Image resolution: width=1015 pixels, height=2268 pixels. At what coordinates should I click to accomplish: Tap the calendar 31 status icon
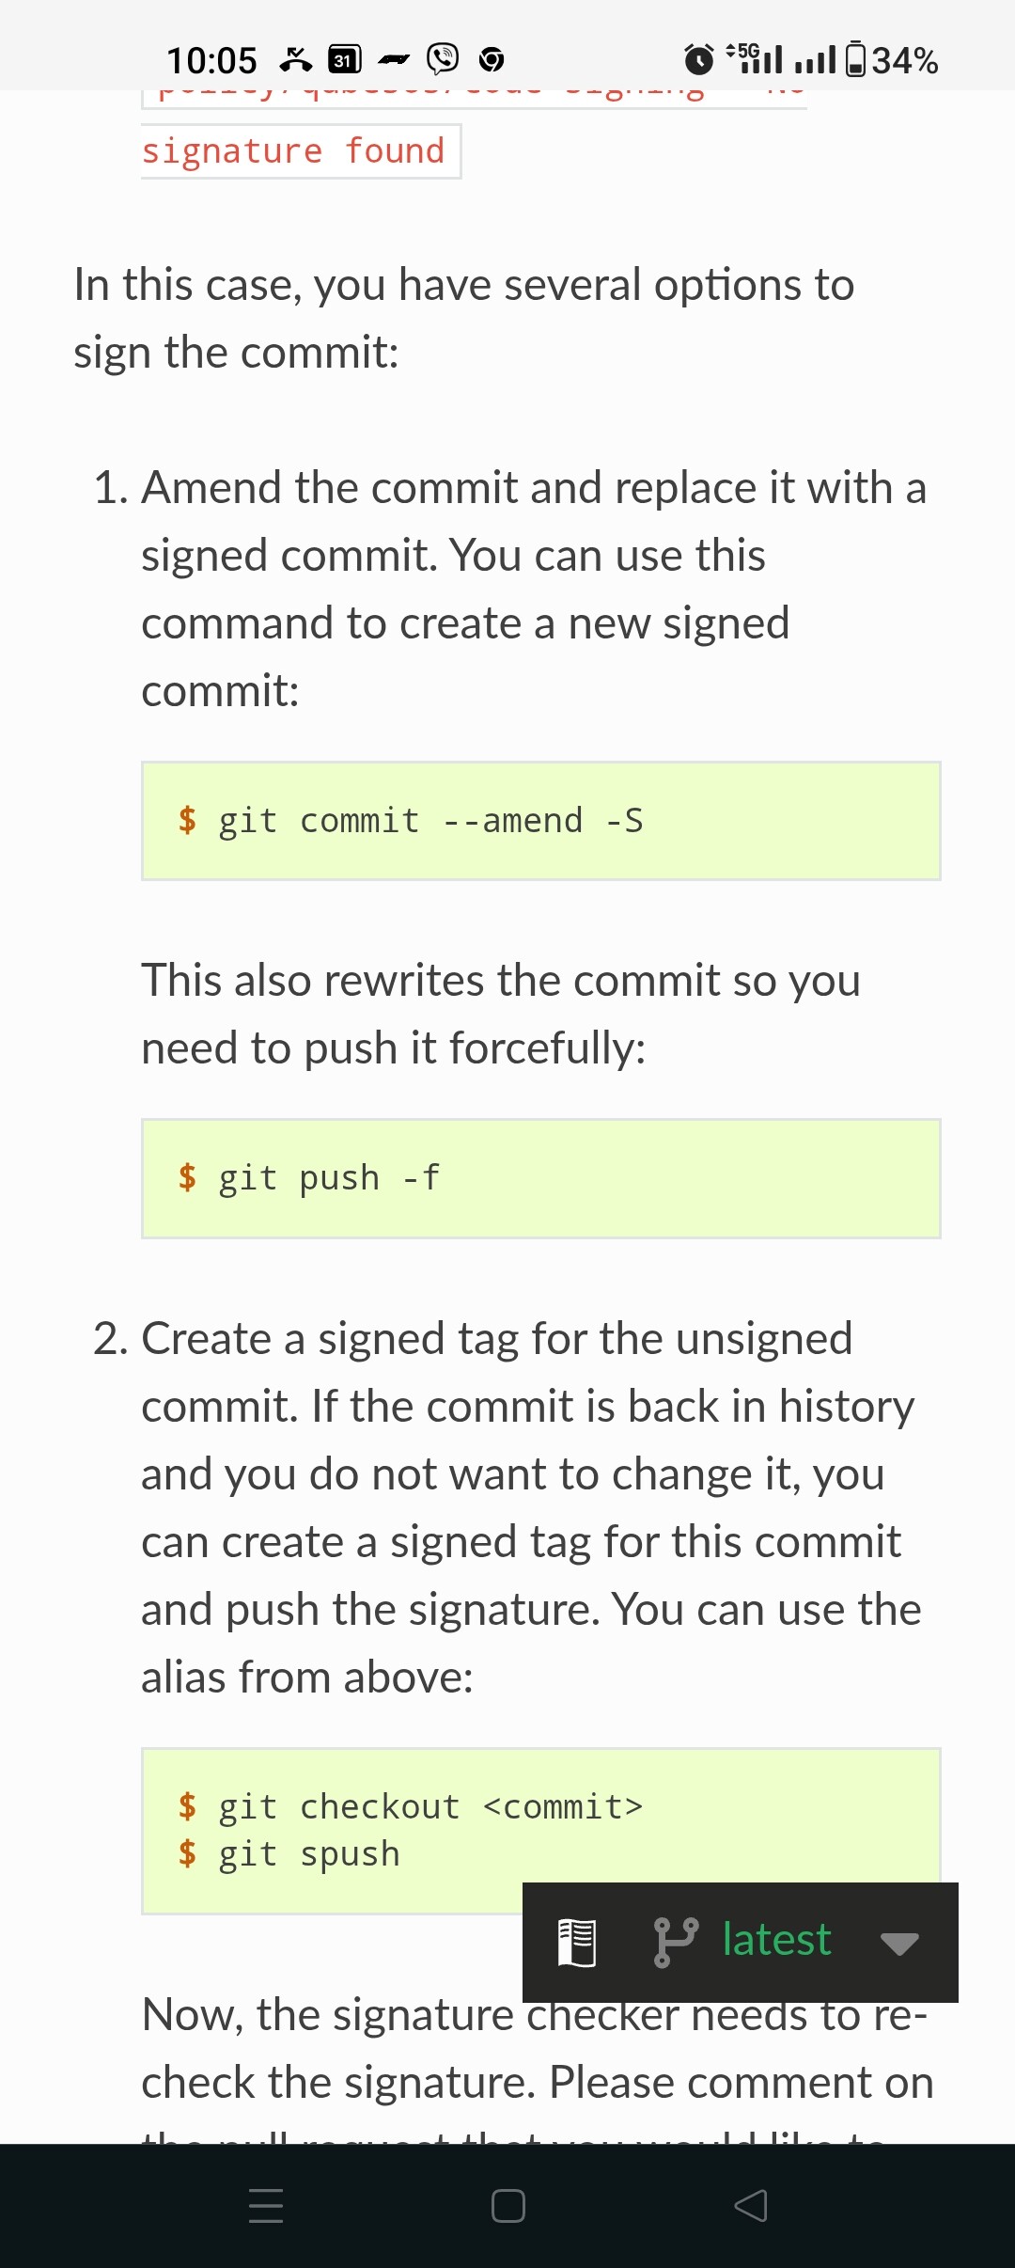point(344,60)
